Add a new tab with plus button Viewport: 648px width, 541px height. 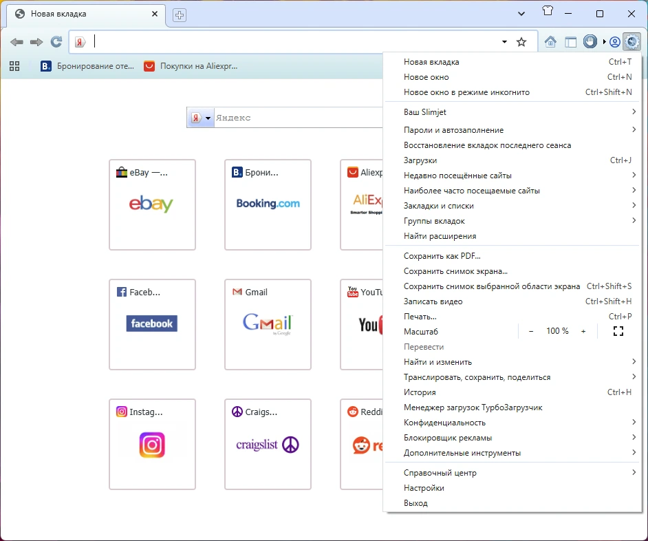pyautogui.click(x=180, y=15)
